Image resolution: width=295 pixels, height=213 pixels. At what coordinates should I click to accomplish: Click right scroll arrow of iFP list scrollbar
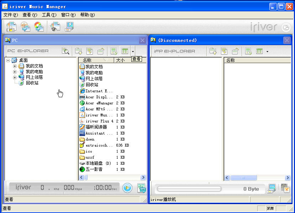coord(288,177)
